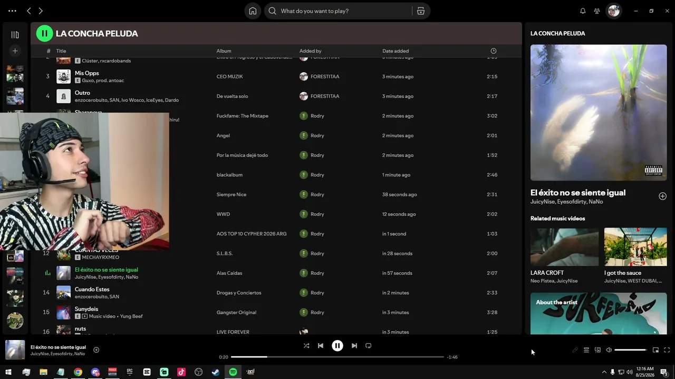Image resolution: width=675 pixels, height=379 pixels.
Task: Open the Browse icon in search bar
Action: tap(421, 11)
